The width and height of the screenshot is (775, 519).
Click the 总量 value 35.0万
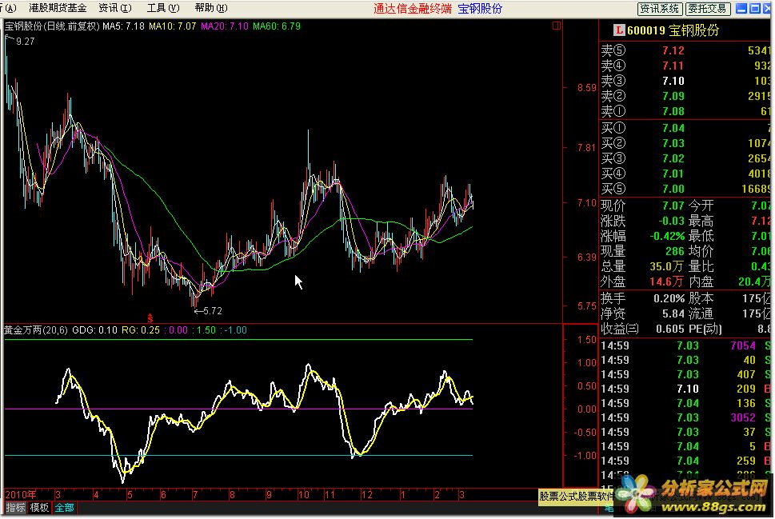coord(666,267)
